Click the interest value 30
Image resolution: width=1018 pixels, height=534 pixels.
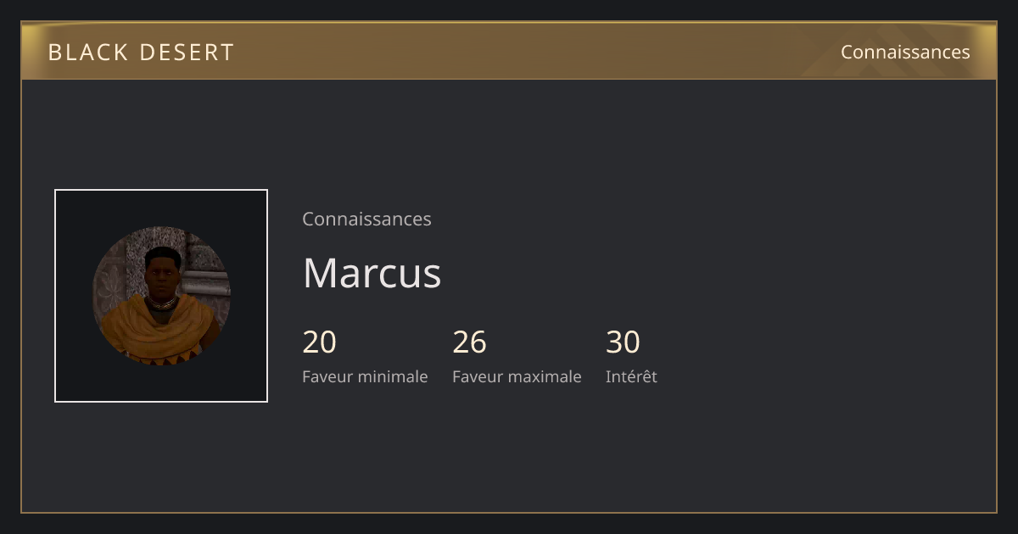pos(623,342)
